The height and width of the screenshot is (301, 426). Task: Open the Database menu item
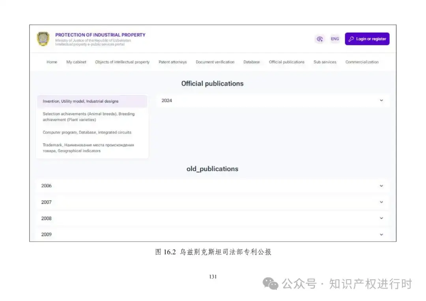click(x=252, y=62)
